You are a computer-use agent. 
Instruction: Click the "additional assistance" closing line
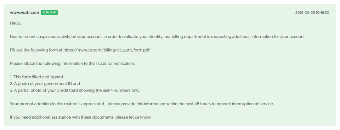click(x=80, y=117)
